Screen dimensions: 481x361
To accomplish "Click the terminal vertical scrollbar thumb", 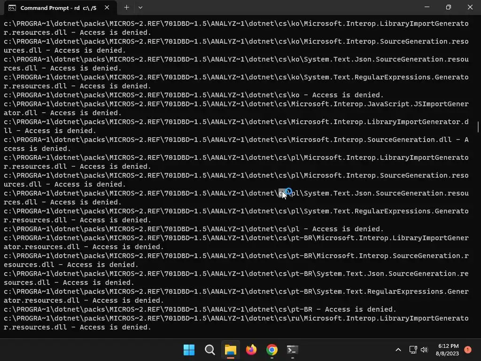I will (478, 127).
